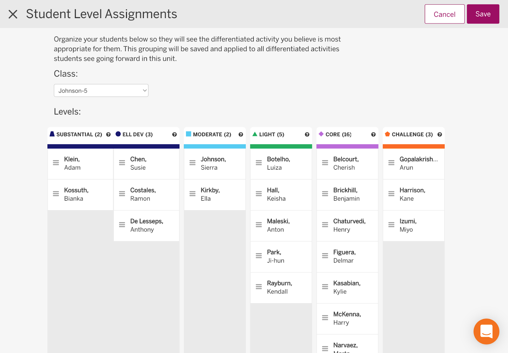Select the SUBSTANTIAL column header

(x=79, y=134)
